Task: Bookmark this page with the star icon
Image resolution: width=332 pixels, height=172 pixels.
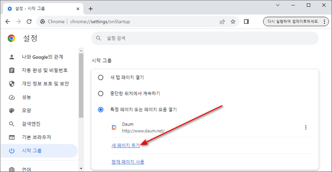Action: click(x=233, y=22)
